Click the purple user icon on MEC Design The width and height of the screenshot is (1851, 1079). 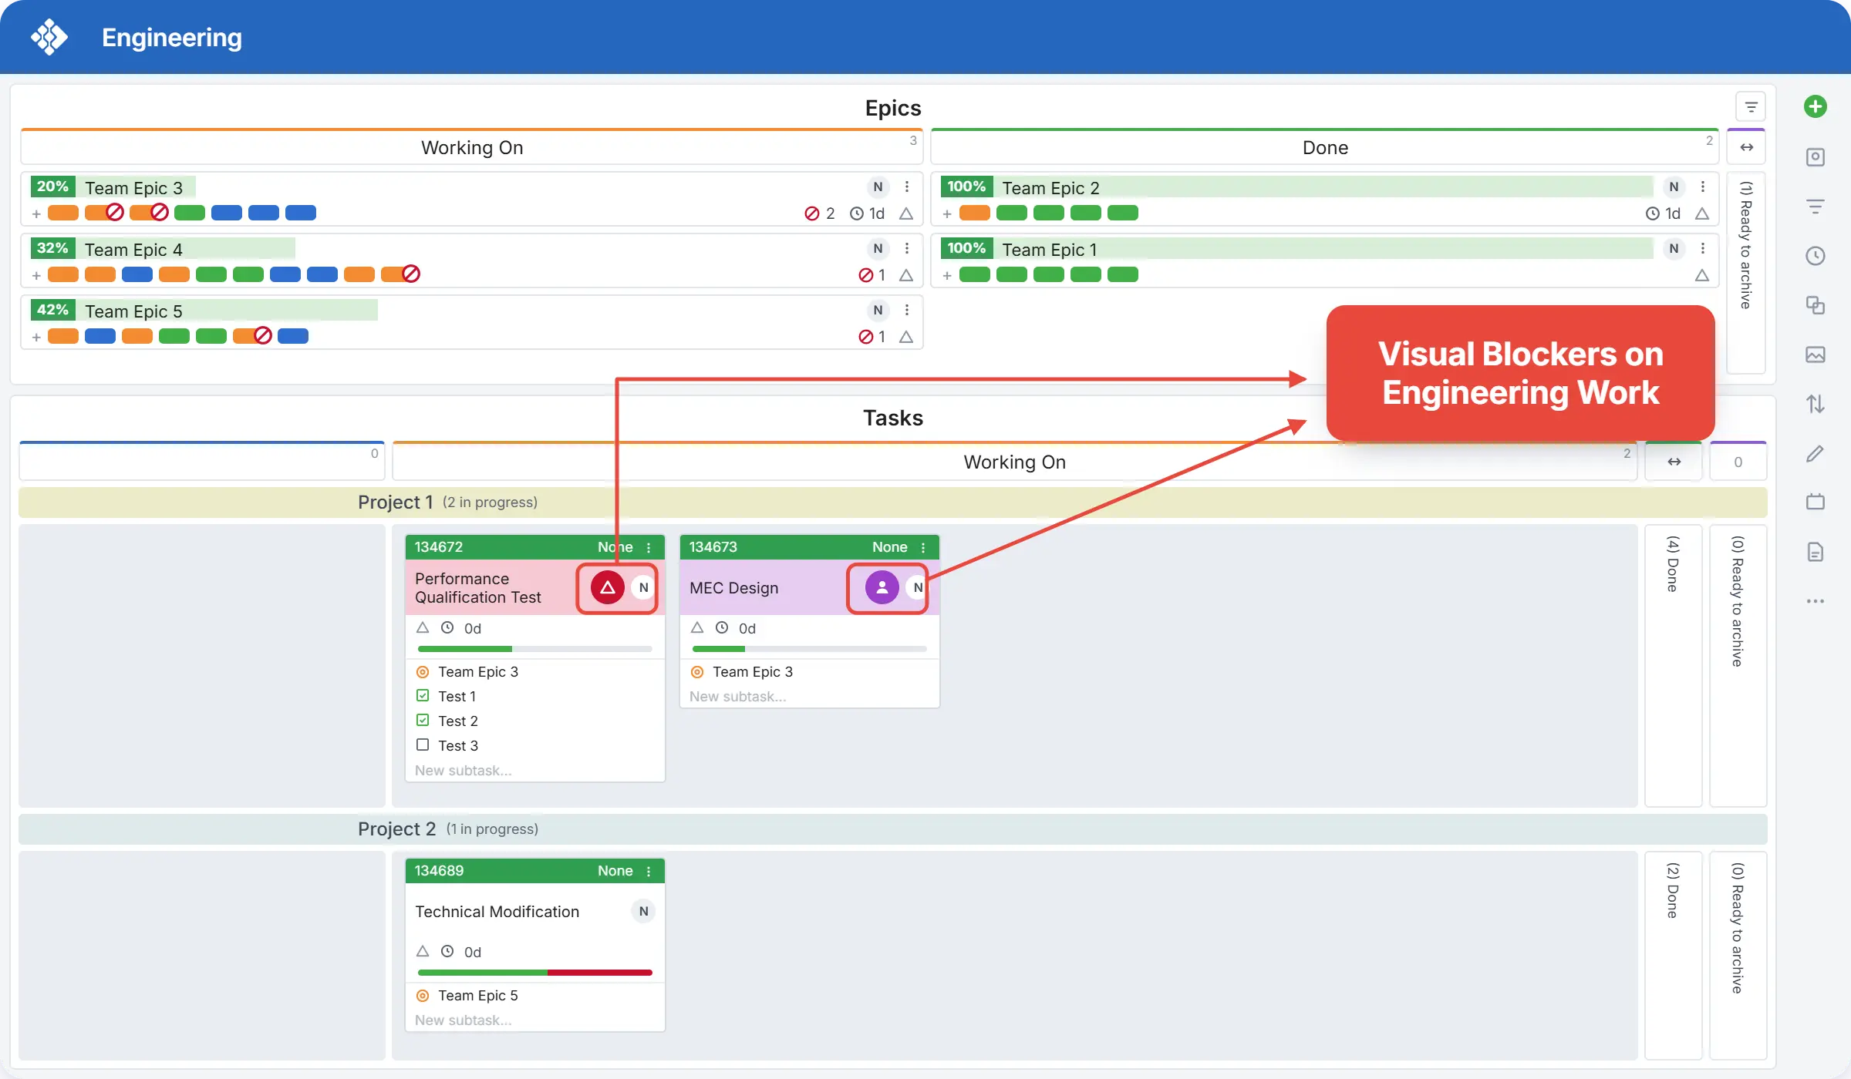click(x=882, y=587)
